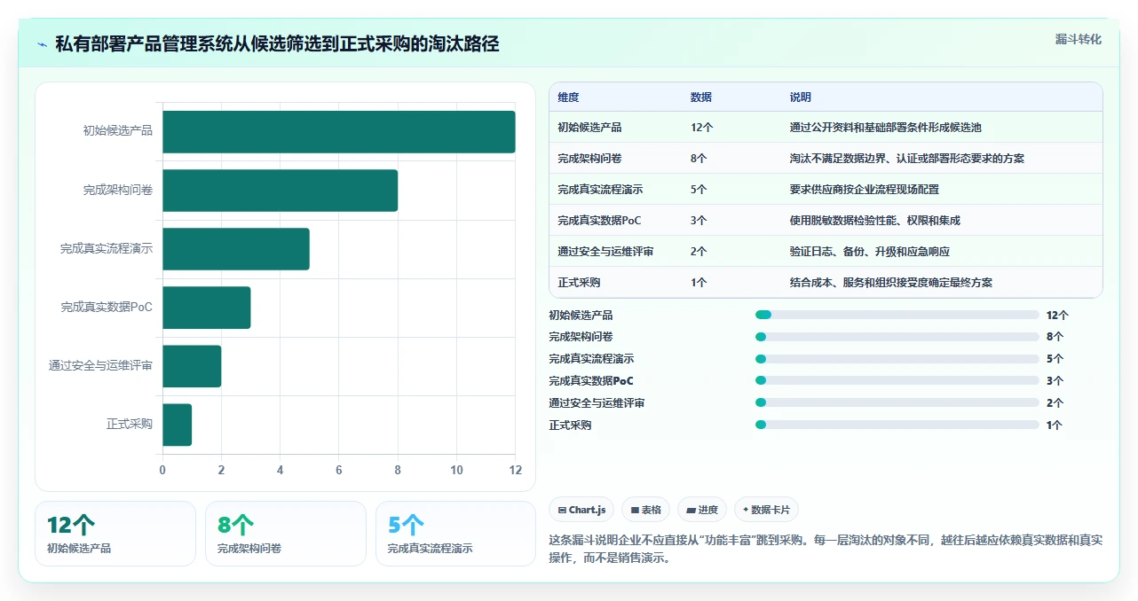Screen dimensions: 1138x601
Task: Click description 结合成本、服务和组织接受度确定最终方案
Action: [890, 283]
